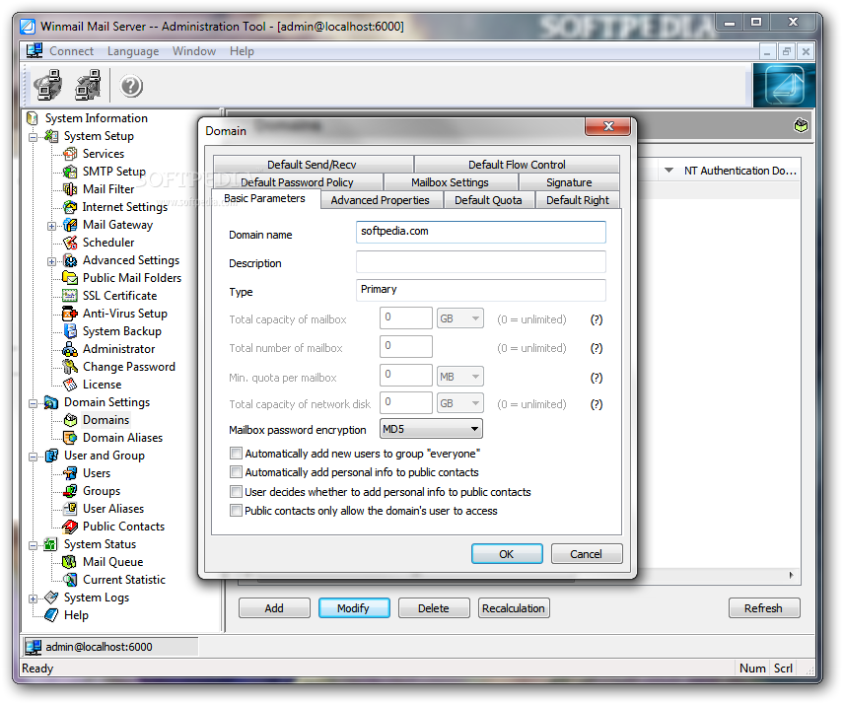
Task: Click the Mail Queue icon
Action: (x=70, y=562)
